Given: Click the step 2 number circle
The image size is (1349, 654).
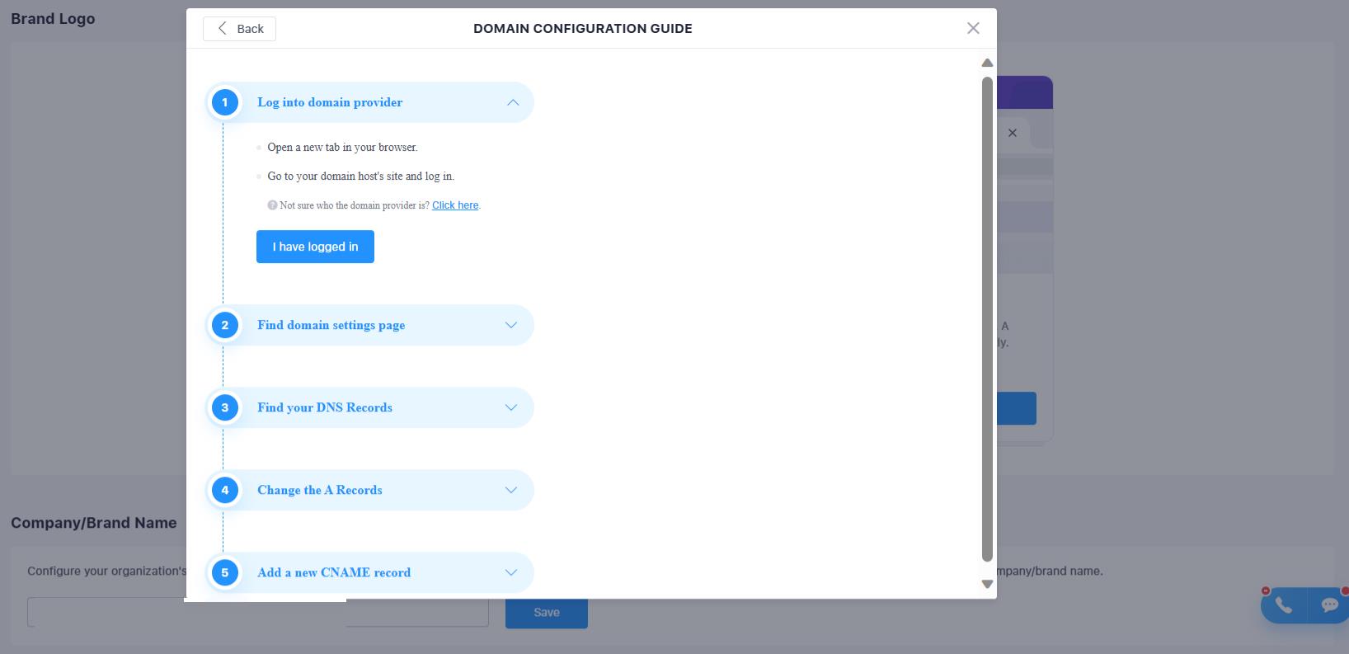Looking at the screenshot, I should click(224, 325).
